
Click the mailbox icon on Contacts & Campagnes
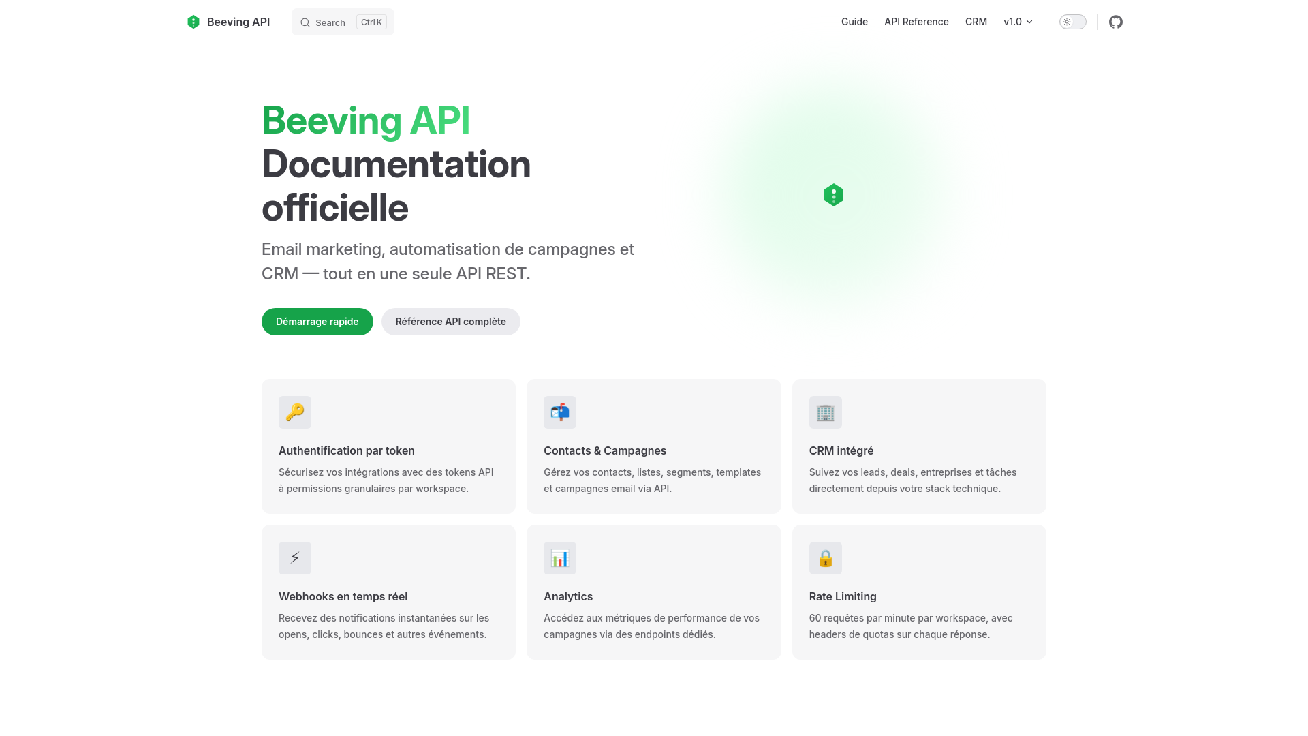560,412
